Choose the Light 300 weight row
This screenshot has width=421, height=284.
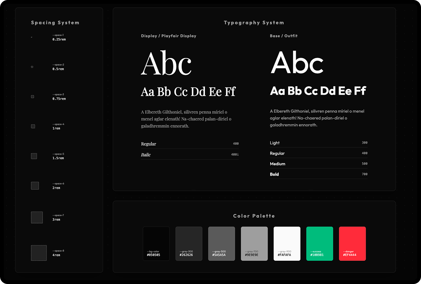click(x=318, y=143)
